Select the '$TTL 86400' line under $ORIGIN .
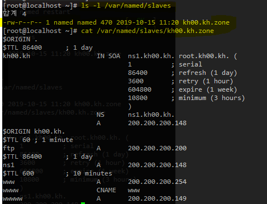 point(22,48)
